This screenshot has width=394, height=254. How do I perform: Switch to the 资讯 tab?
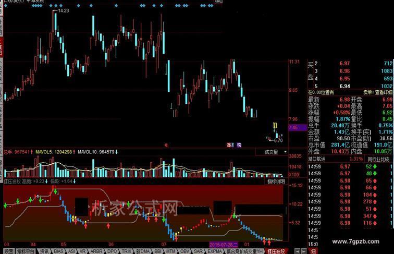[x=44, y=251]
